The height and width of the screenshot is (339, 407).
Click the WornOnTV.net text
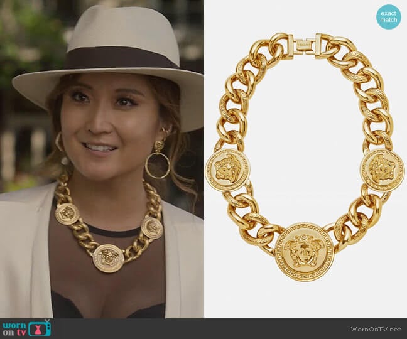tap(376, 329)
